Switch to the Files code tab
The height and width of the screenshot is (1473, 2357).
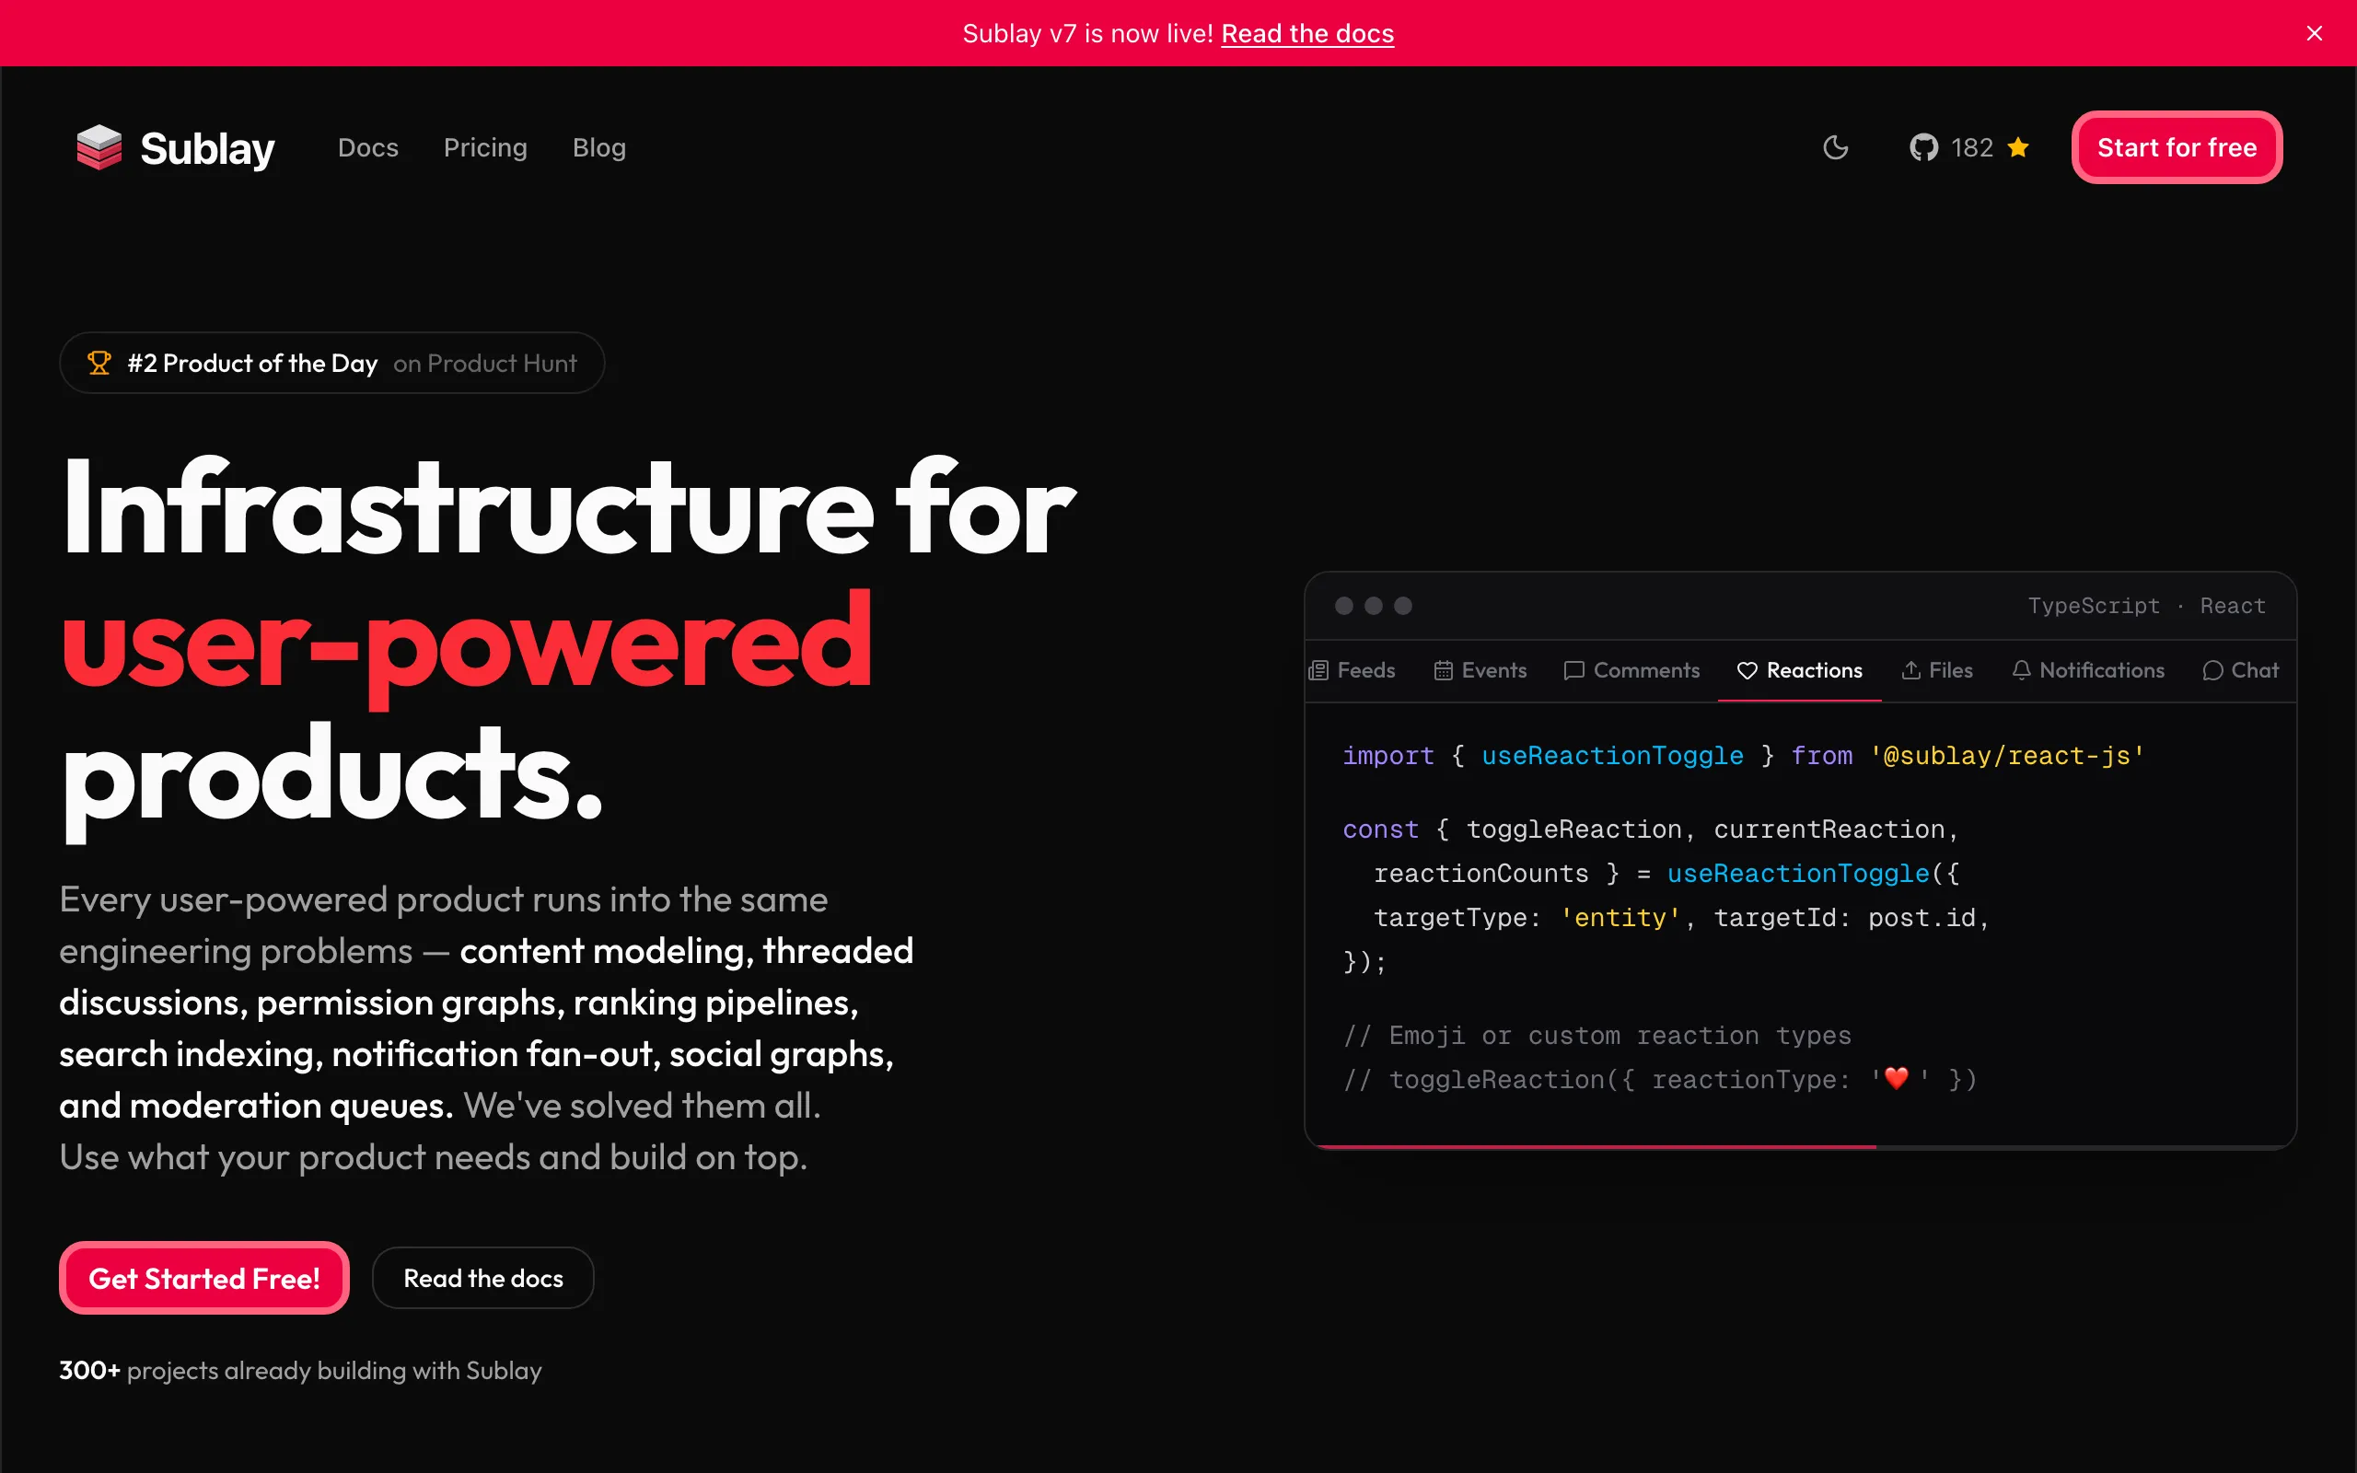(x=1937, y=670)
